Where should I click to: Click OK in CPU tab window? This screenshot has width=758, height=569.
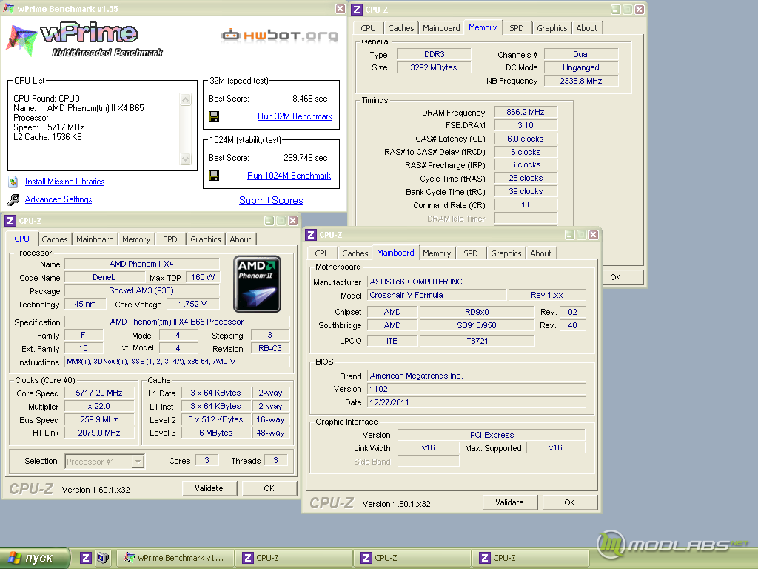pos(269,488)
